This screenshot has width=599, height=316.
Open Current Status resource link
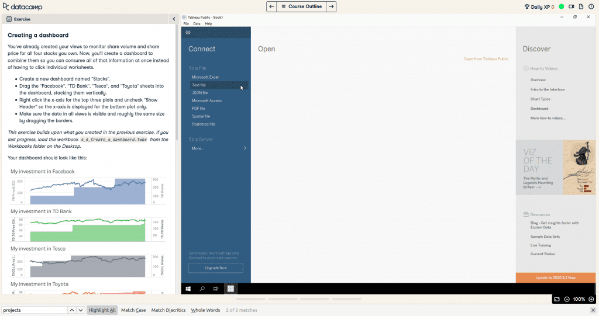[x=542, y=254]
